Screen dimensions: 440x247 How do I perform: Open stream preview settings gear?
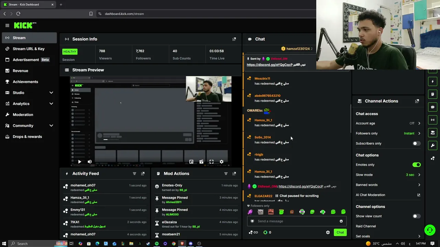221,162
